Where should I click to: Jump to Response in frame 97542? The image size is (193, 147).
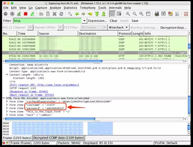(x=29, y=91)
